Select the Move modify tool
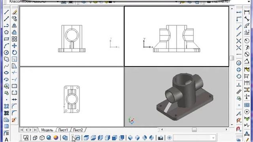The image size is (253, 142). coord(14,46)
